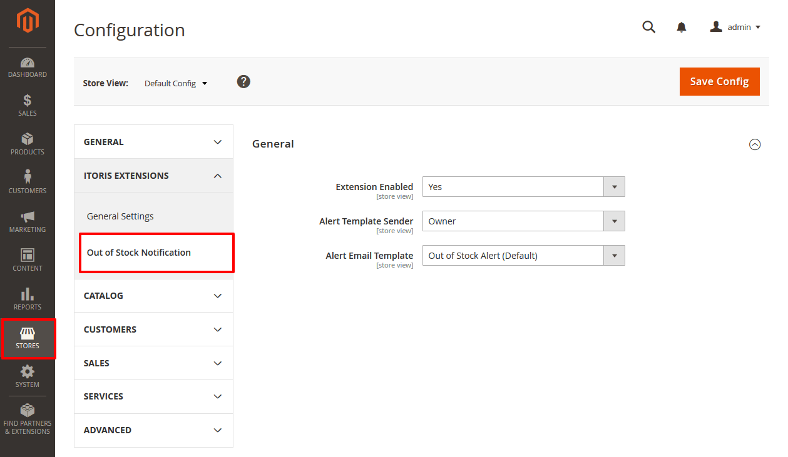
Task: Open the Products section icon
Action: (28, 143)
